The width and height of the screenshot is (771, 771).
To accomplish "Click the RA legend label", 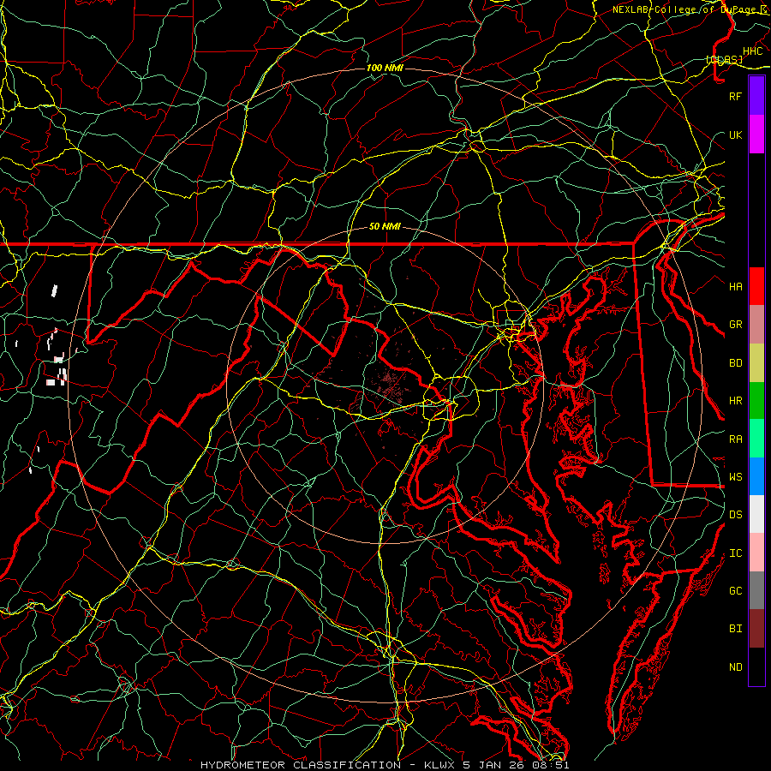I will click(736, 439).
